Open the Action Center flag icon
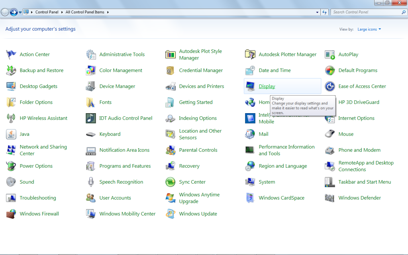 click(11, 54)
